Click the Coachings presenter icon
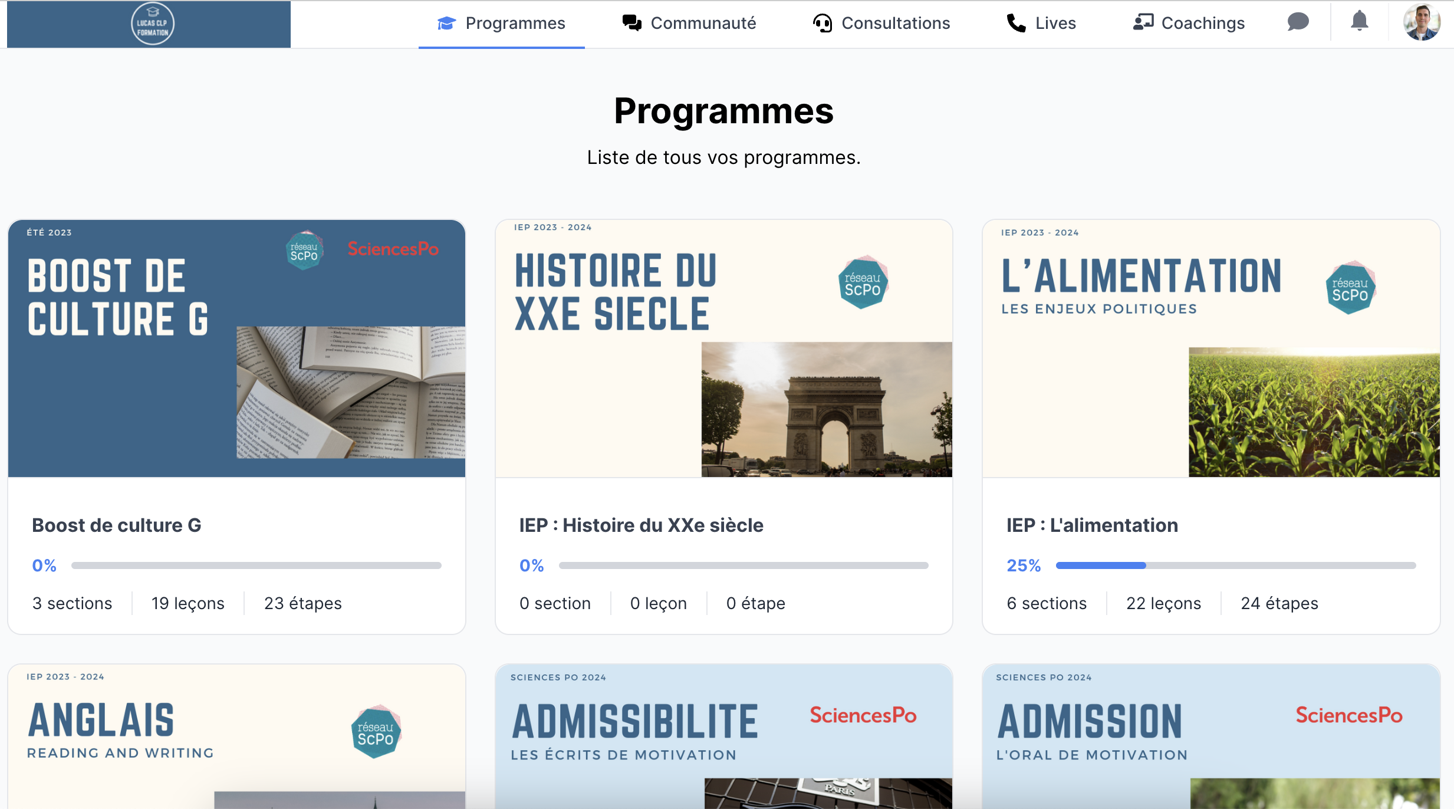 (x=1143, y=23)
